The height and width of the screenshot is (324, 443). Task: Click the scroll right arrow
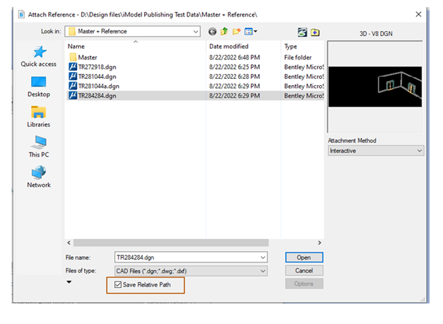(320, 242)
